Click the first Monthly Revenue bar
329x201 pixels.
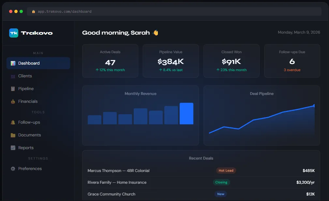[95, 120]
